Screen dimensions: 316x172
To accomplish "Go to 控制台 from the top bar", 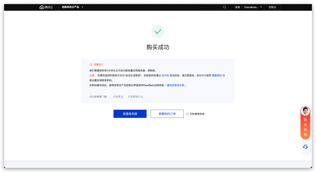I will click(x=272, y=7).
